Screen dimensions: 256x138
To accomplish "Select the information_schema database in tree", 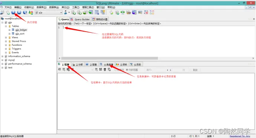I will click(x=19, y=56).
